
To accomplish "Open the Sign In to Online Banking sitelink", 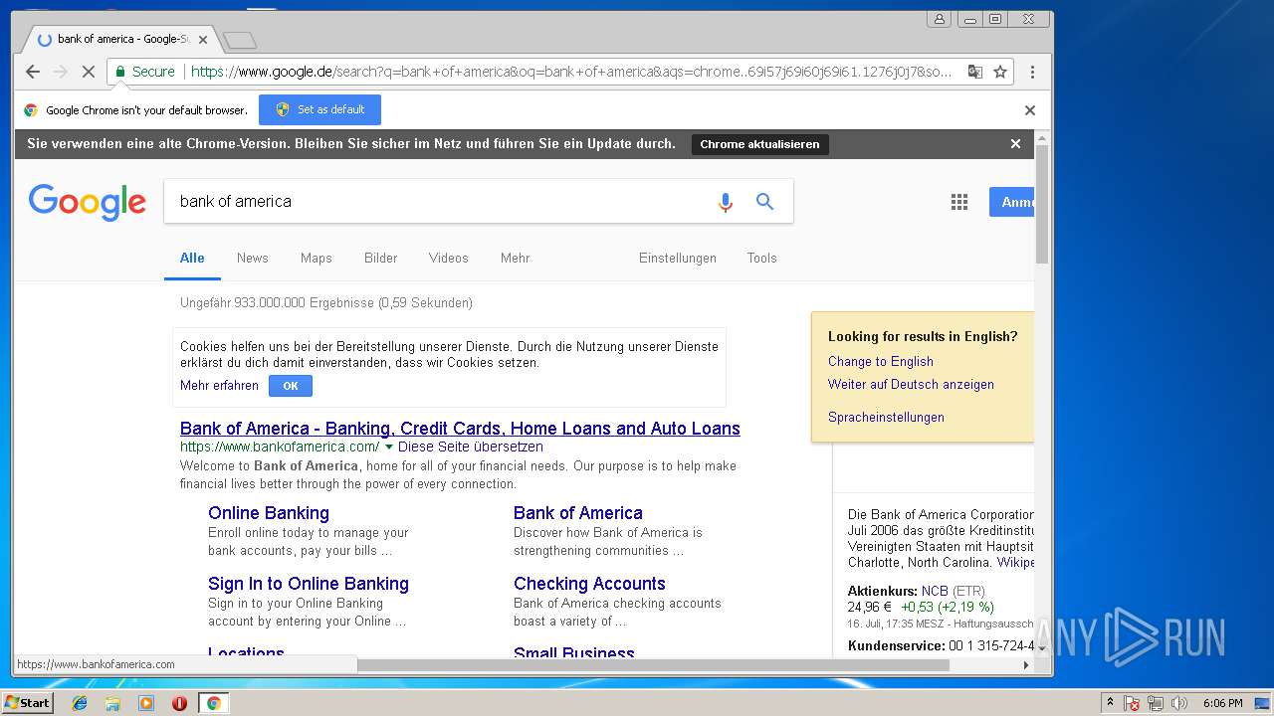I will [309, 584].
